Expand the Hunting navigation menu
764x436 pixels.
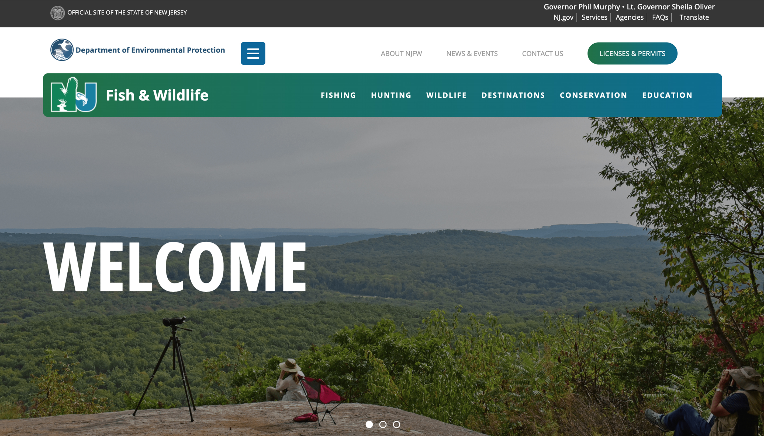click(x=391, y=95)
